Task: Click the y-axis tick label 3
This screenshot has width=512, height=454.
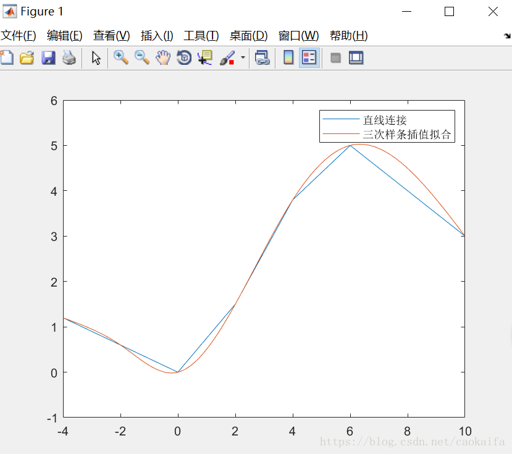Action: (x=54, y=237)
